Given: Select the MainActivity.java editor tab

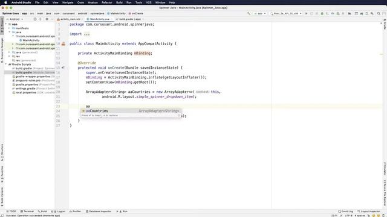Looking at the screenshot, I should [x=99, y=19].
